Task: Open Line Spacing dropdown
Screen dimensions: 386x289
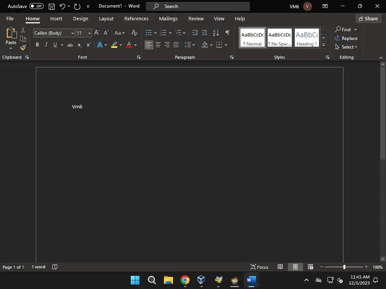Action: coord(190,45)
